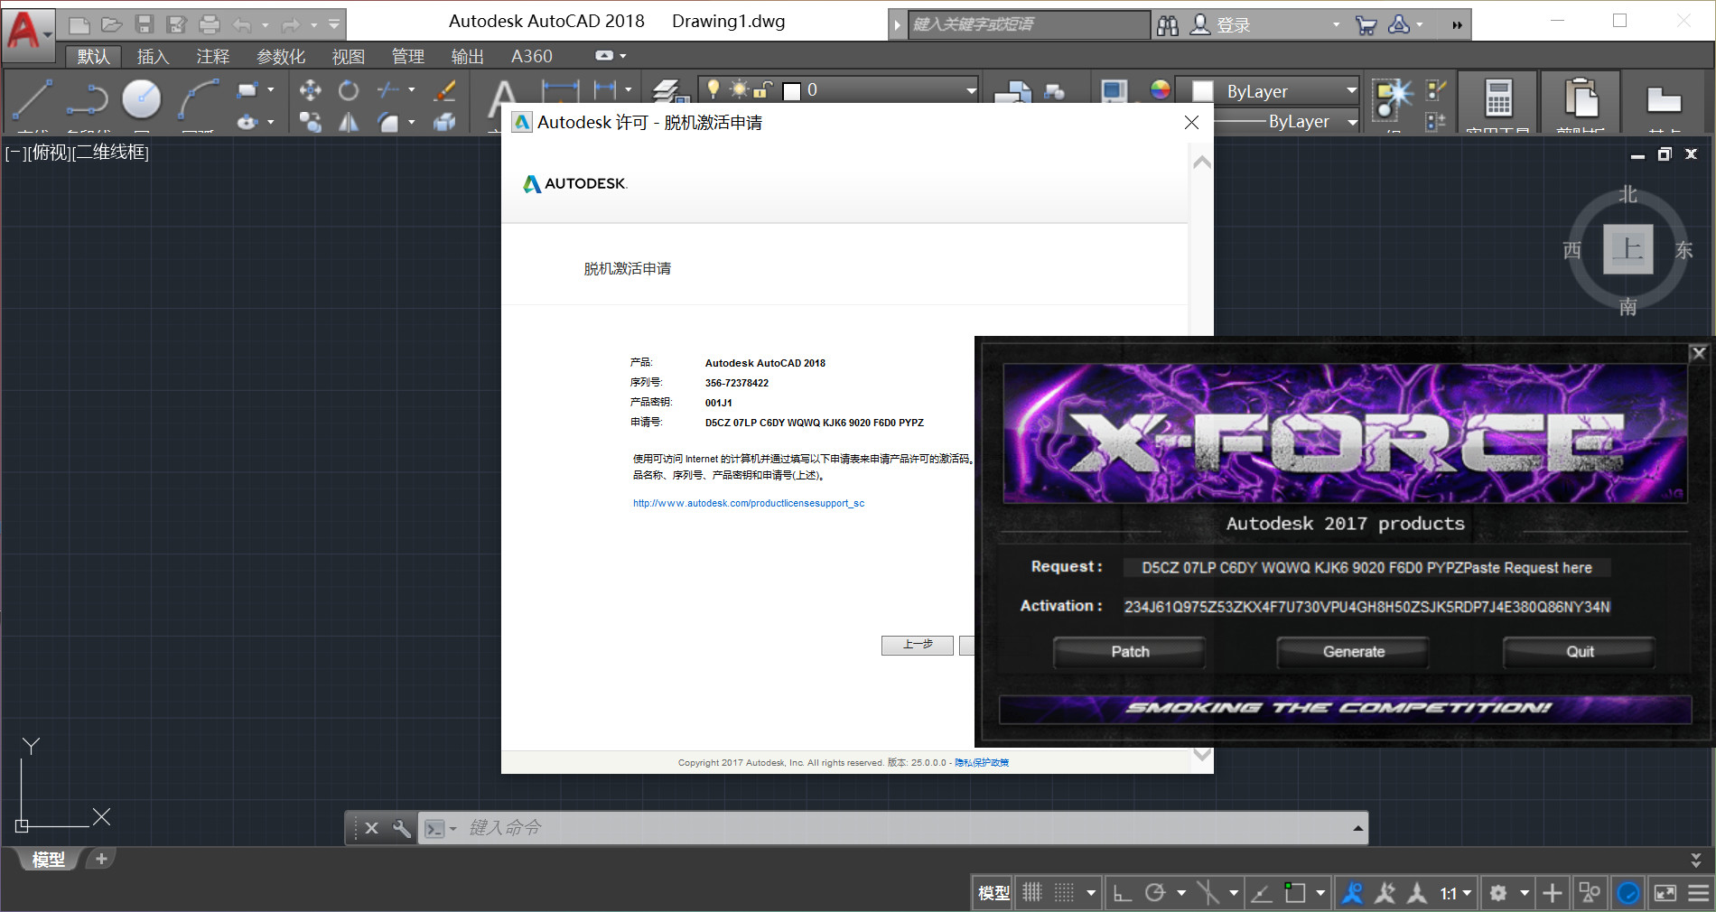This screenshot has width=1716, height=912.
Task: Toggle ortho mode in status bar
Action: pyautogui.click(x=1122, y=893)
